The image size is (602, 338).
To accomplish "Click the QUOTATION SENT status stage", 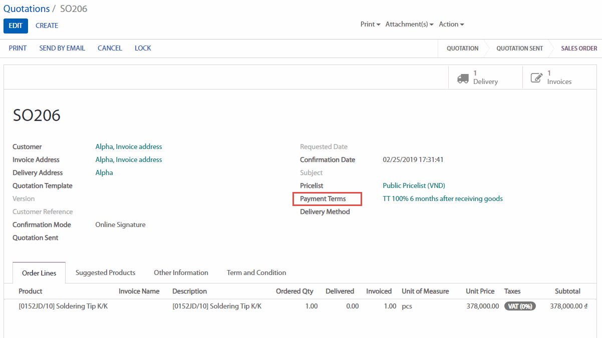I will click(x=519, y=48).
